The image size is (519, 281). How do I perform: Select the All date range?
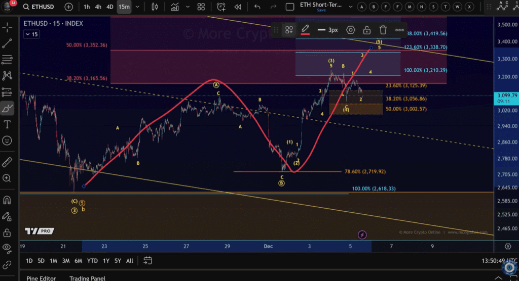coord(129,261)
